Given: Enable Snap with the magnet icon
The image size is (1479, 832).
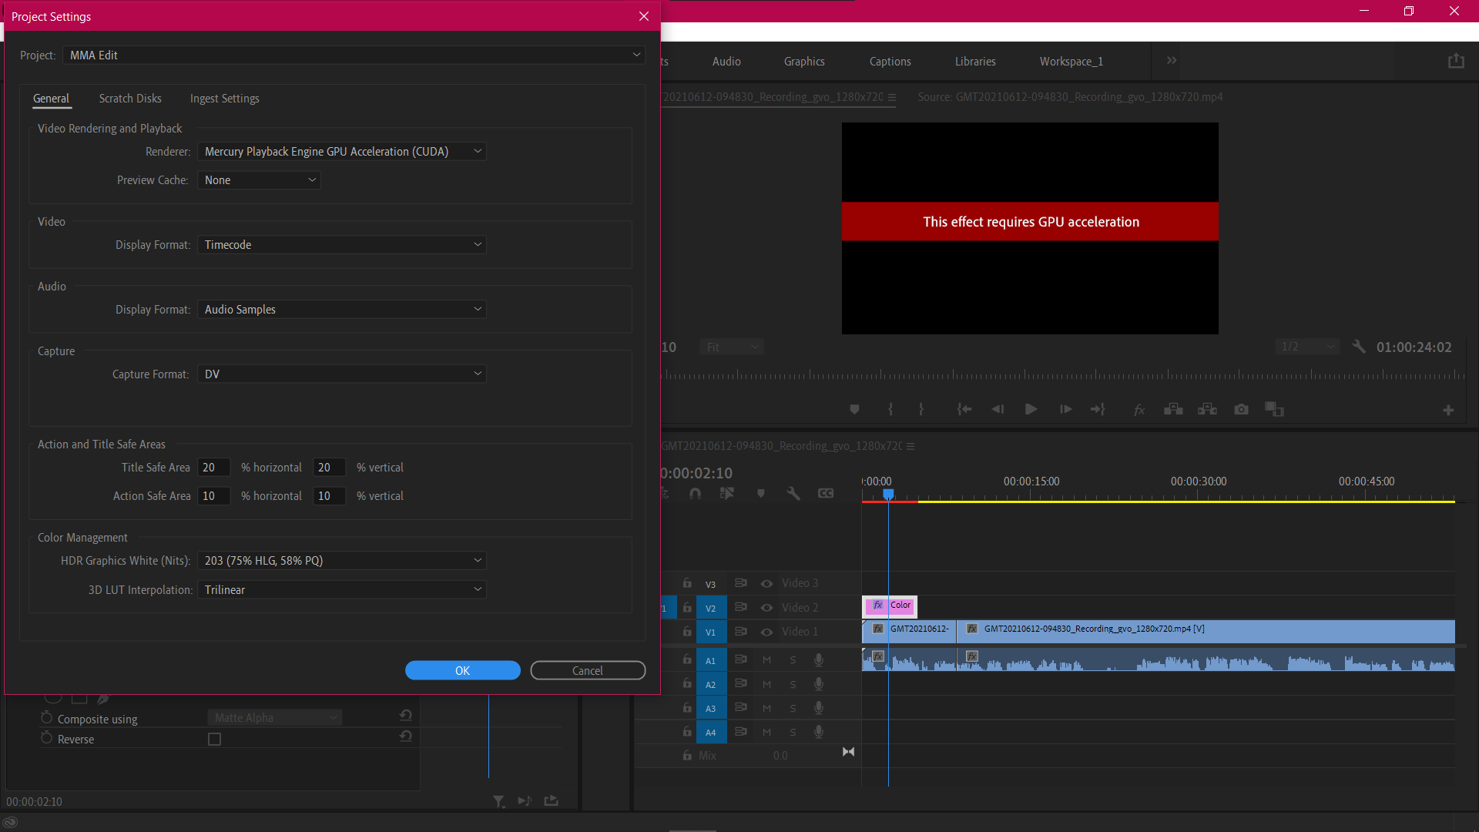Looking at the screenshot, I should [695, 493].
